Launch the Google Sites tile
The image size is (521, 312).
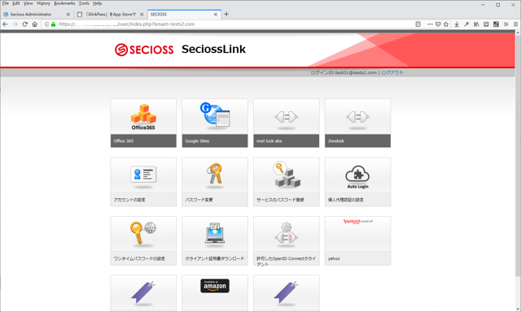click(215, 123)
